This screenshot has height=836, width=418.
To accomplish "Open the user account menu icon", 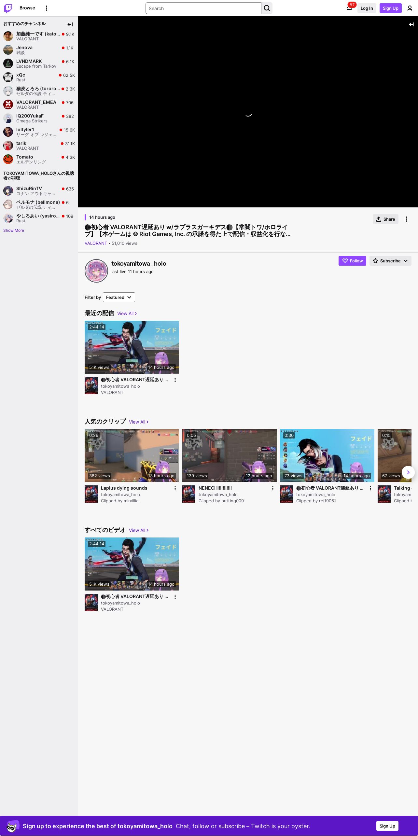I will tap(410, 8).
